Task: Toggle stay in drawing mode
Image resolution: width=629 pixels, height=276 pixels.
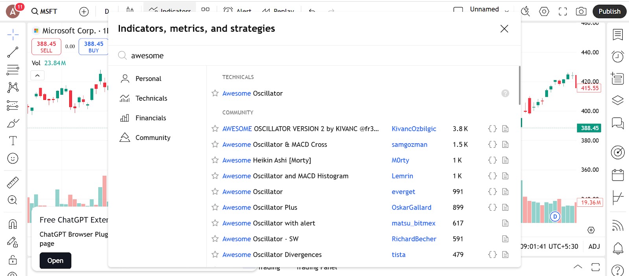Action: coord(13,242)
